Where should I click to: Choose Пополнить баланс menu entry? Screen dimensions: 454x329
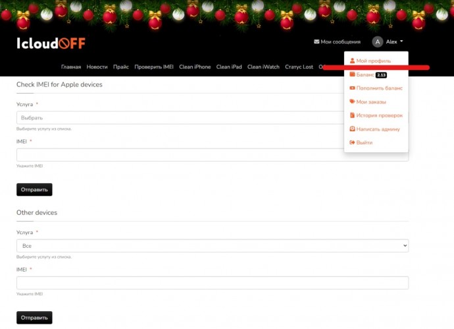pos(378,88)
